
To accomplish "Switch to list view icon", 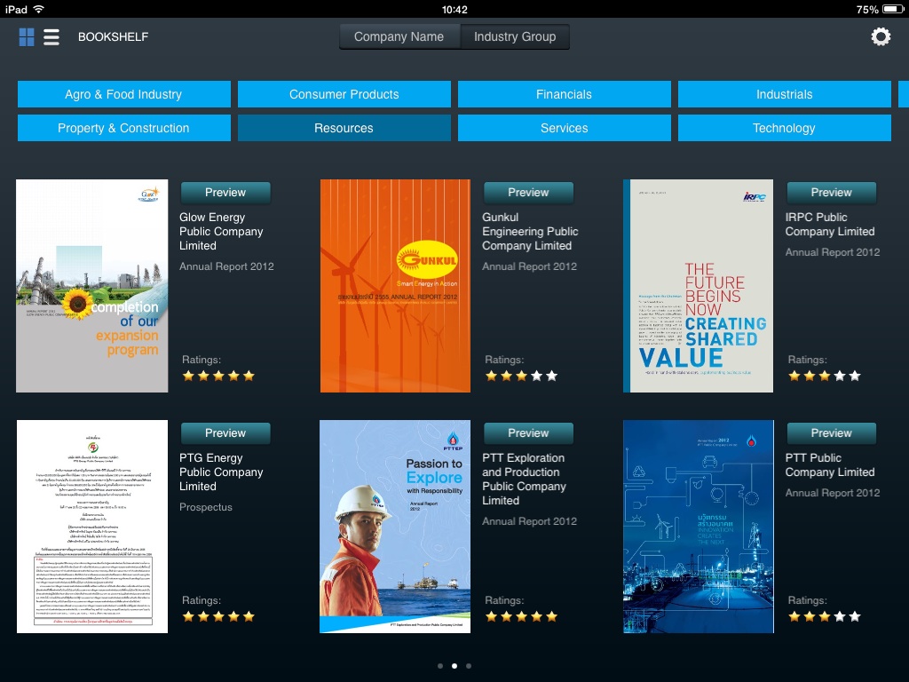I will pyautogui.click(x=51, y=37).
